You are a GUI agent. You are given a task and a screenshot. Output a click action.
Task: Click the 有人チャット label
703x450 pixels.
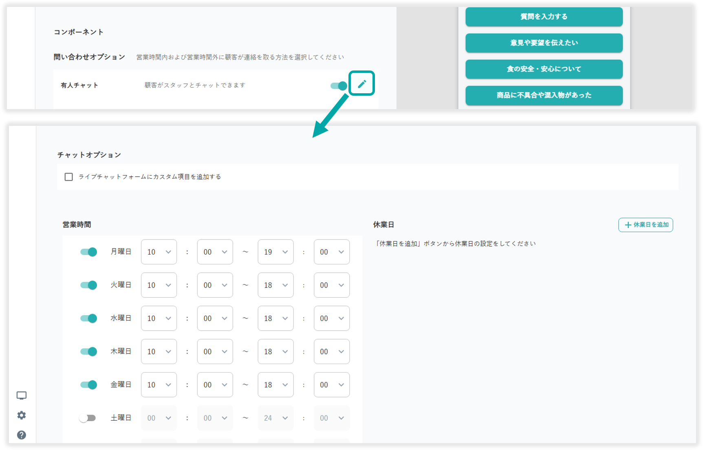tap(79, 85)
